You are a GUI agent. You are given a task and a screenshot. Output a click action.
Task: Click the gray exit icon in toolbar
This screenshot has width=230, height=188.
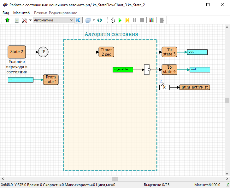[162, 20]
